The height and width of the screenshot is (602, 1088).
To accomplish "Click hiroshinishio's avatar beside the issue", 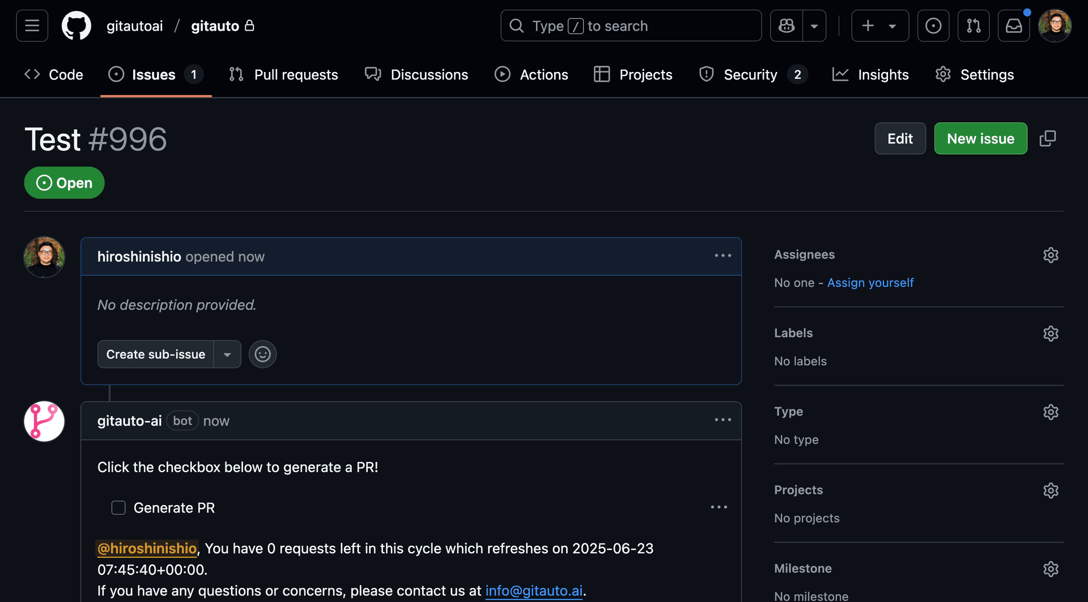I will click(44, 257).
